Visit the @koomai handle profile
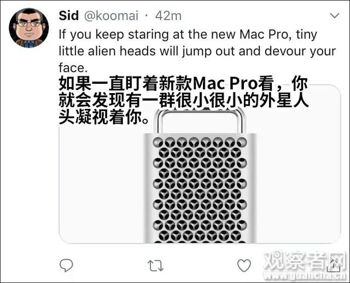 (111, 16)
